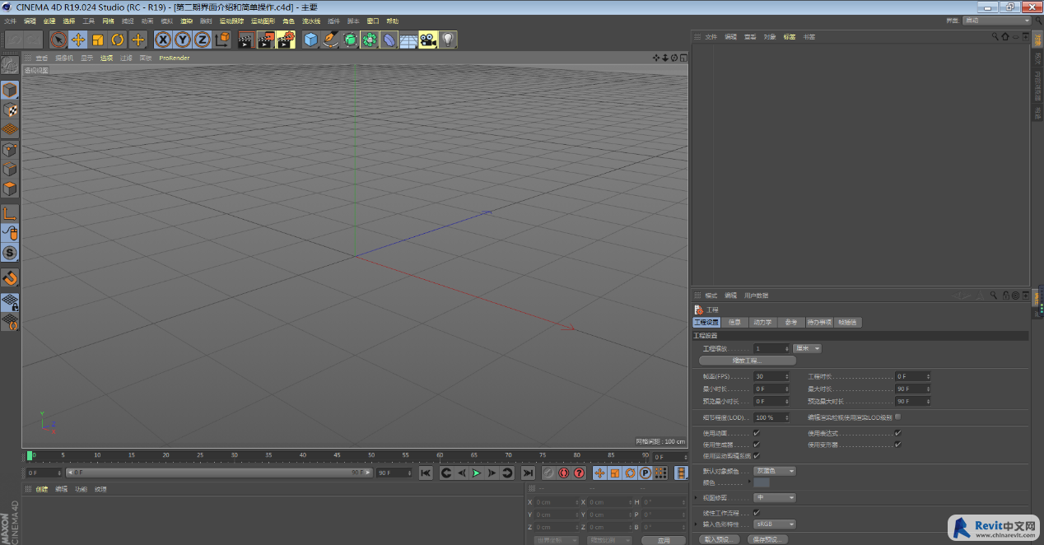
Task: Go to start of timeline
Action: pos(426,473)
